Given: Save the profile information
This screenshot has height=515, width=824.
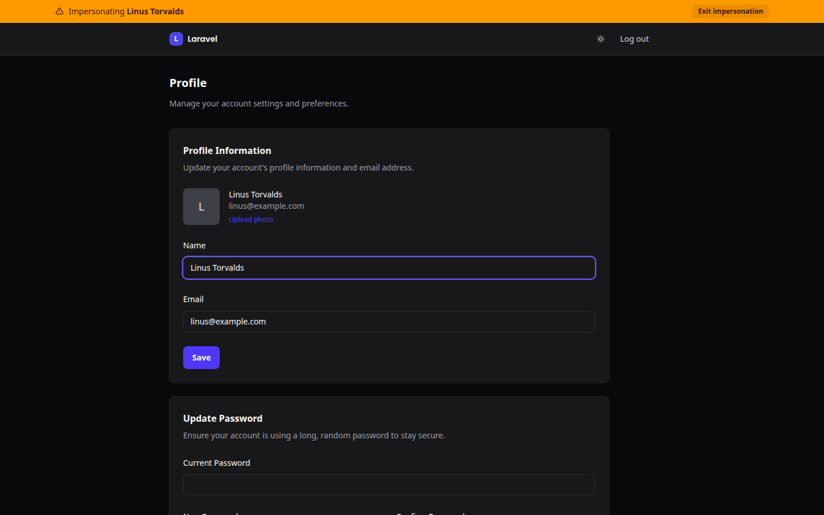Looking at the screenshot, I should pos(201,358).
